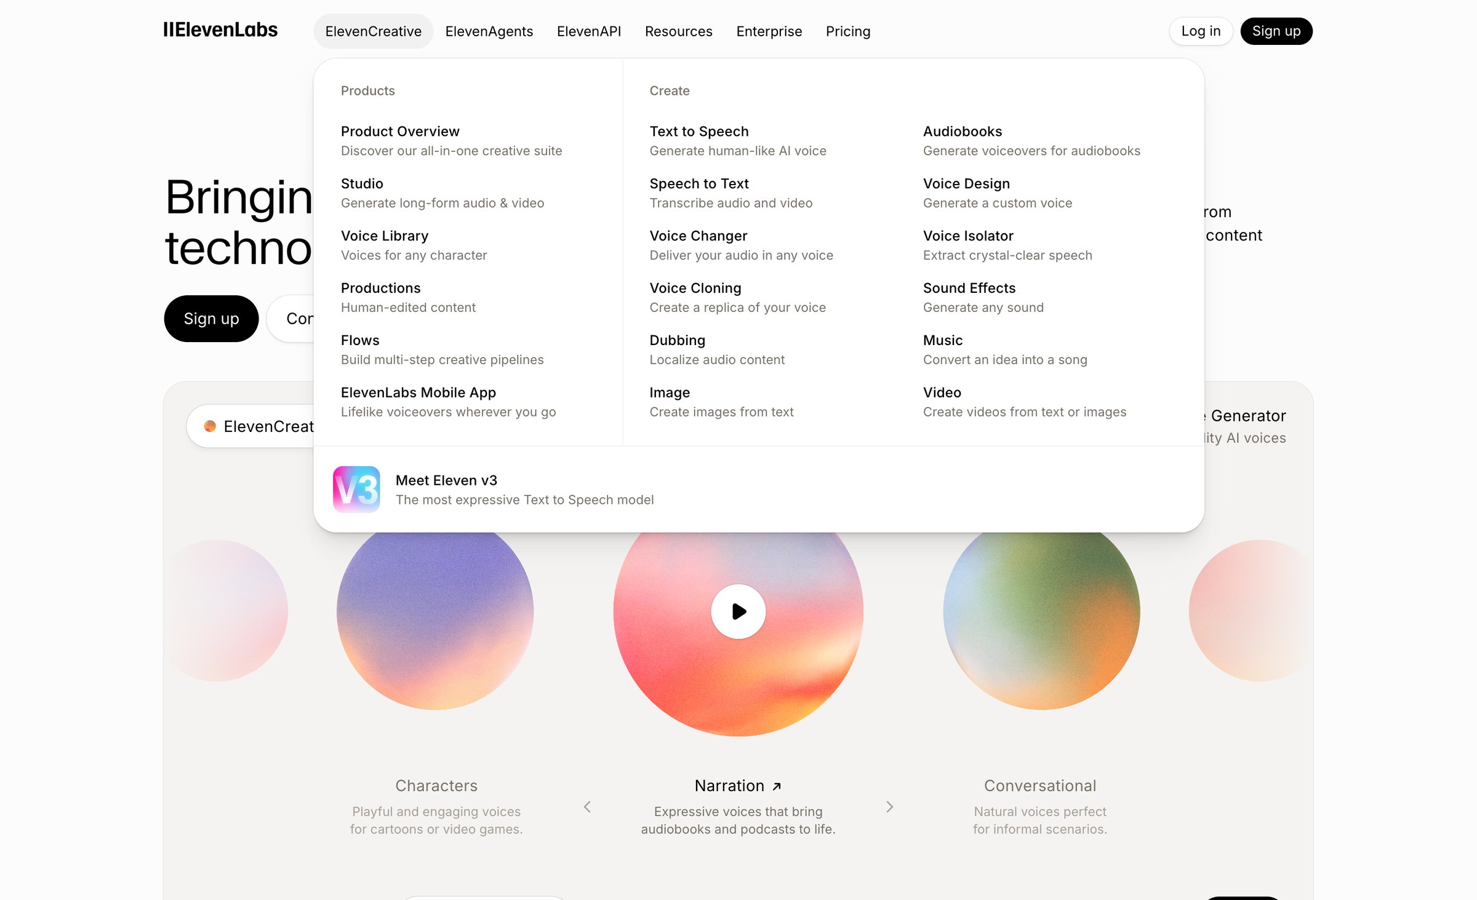Go to the Pricing page
Image resolution: width=1477 pixels, height=900 pixels.
[847, 31]
